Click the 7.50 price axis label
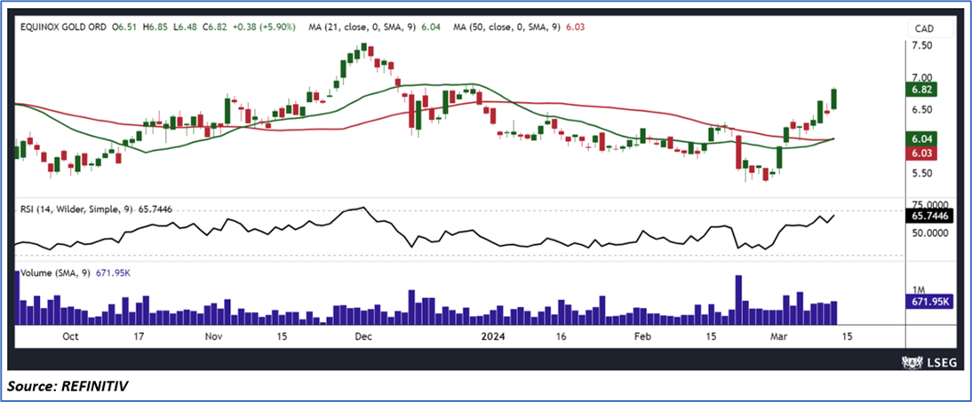The width and height of the screenshot is (972, 402). [923, 46]
